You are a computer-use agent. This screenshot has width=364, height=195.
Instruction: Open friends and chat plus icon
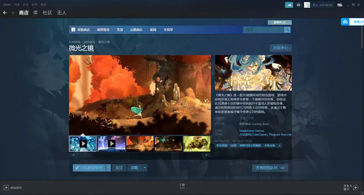355,187
